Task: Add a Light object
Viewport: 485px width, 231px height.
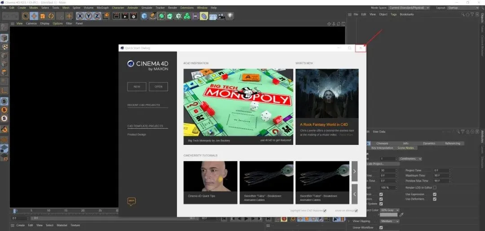Action: pos(230,16)
